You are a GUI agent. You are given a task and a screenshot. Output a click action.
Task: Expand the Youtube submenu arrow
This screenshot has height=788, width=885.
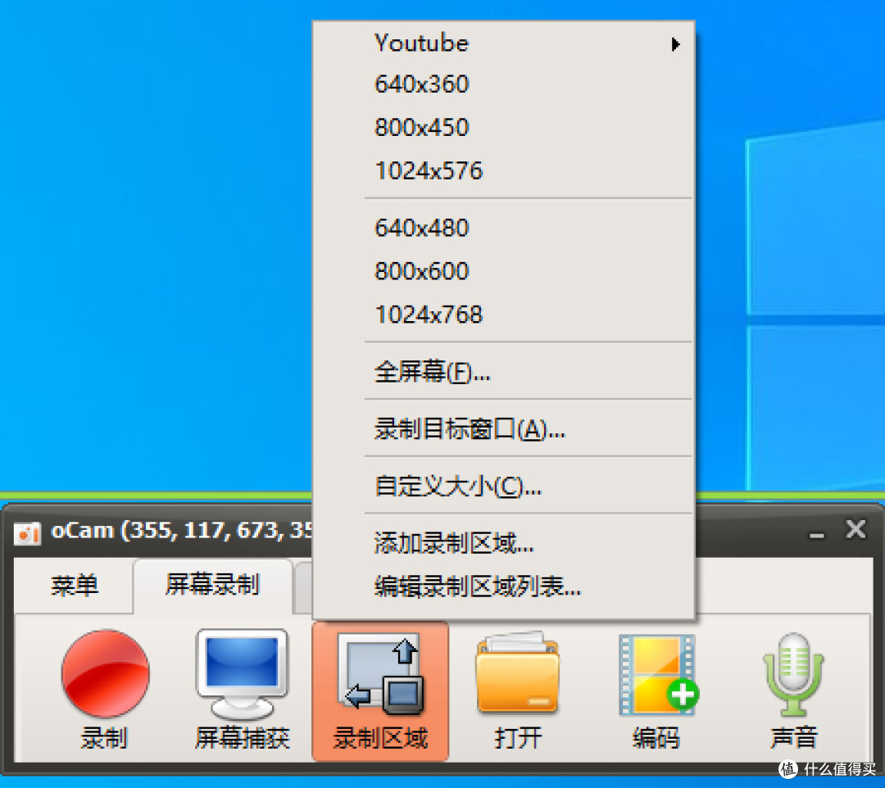[x=675, y=44]
